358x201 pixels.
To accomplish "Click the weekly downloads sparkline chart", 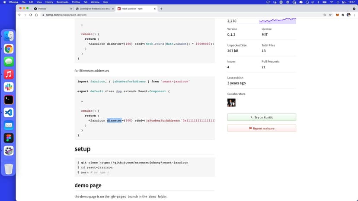I will [x=277, y=21].
